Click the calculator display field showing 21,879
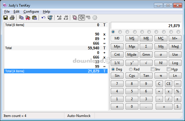 pos(146,26)
